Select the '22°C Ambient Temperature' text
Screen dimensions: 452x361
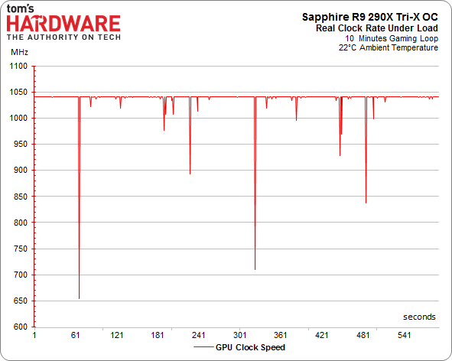point(389,47)
